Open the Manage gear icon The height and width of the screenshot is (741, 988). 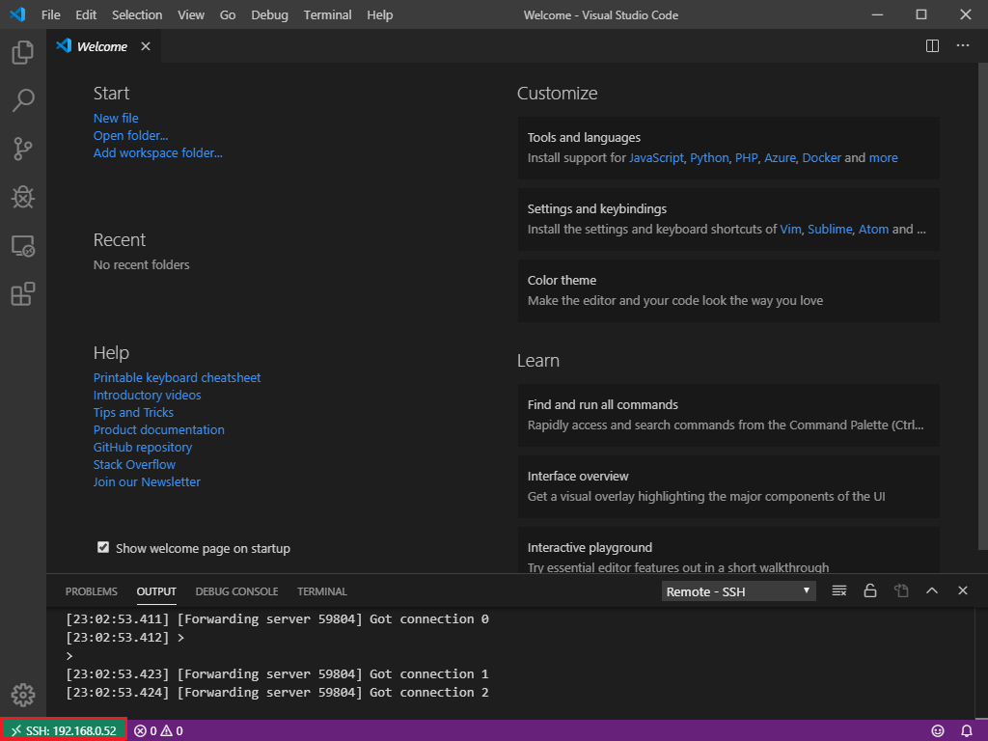coord(23,695)
